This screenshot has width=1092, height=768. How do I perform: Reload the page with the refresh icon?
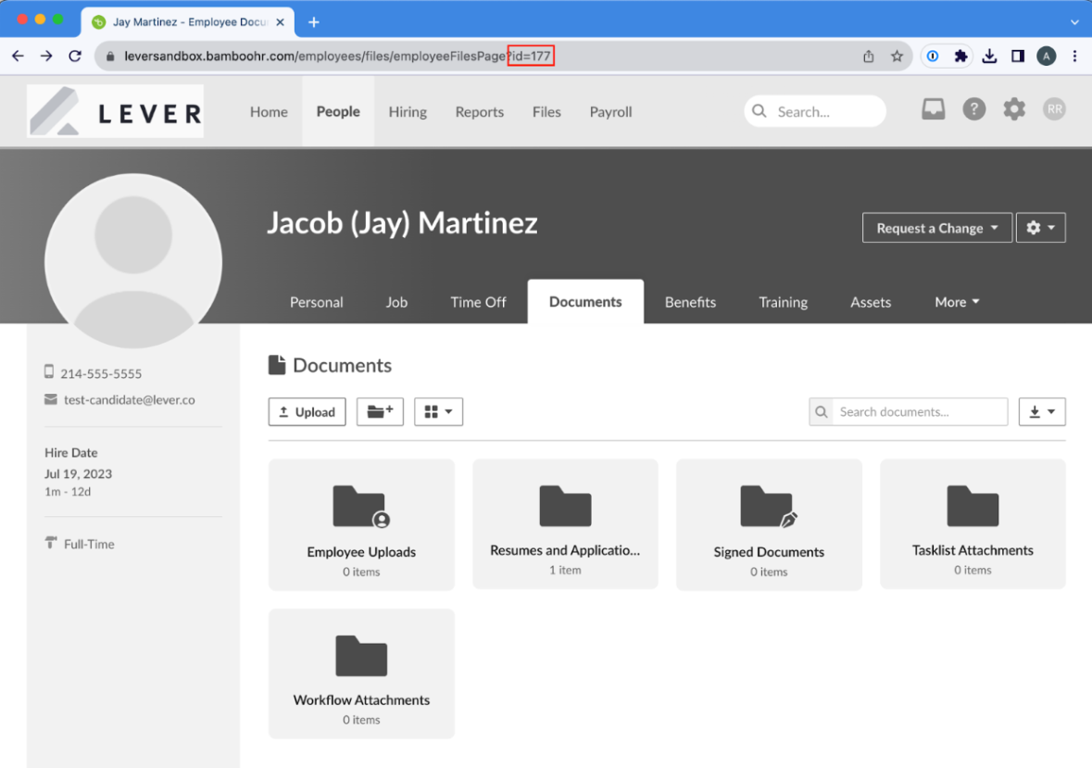pyautogui.click(x=74, y=57)
